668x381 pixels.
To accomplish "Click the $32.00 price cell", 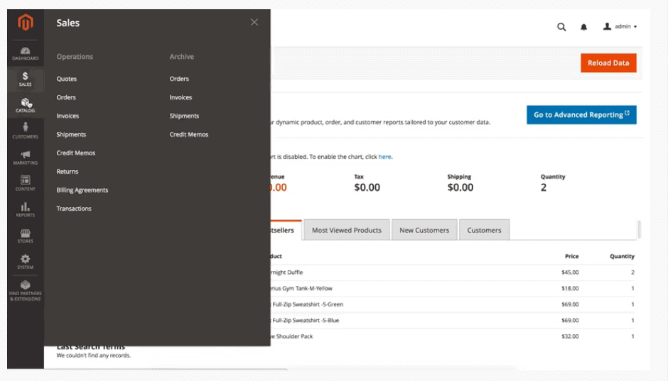I will 570,336.
